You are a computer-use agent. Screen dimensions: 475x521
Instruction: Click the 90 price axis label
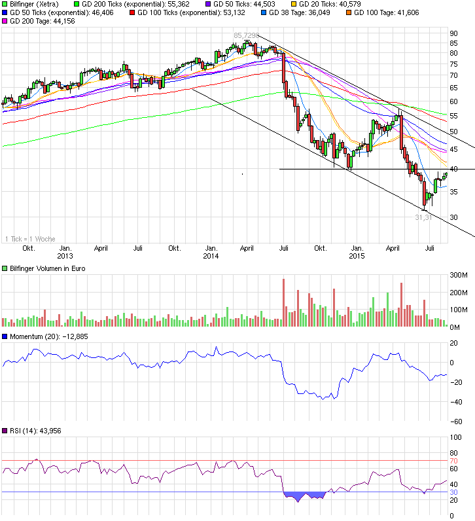(454, 33)
